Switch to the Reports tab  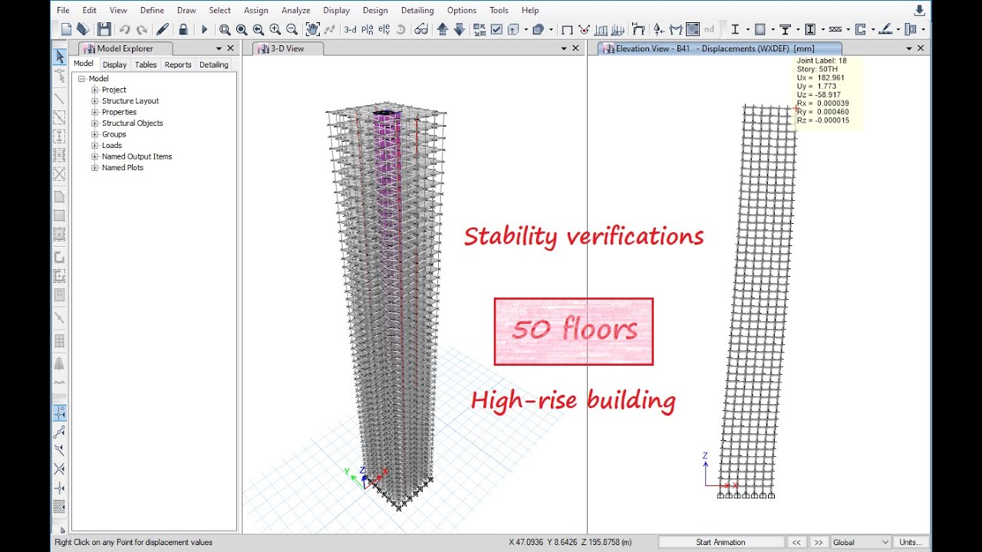pos(178,64)
